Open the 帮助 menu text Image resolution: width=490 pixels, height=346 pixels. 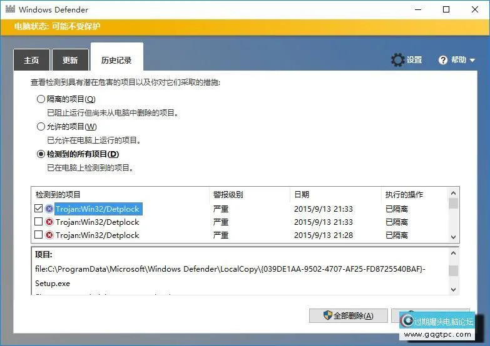459,59
